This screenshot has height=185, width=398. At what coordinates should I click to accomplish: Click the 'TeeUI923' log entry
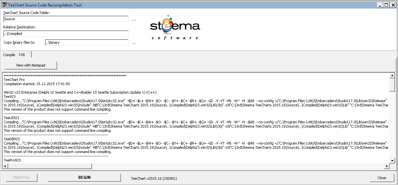coord(11,118)
